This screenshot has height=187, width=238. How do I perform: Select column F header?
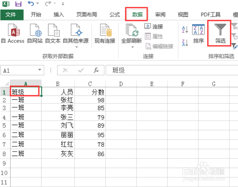pyautogui.click(x=183, y=84)
